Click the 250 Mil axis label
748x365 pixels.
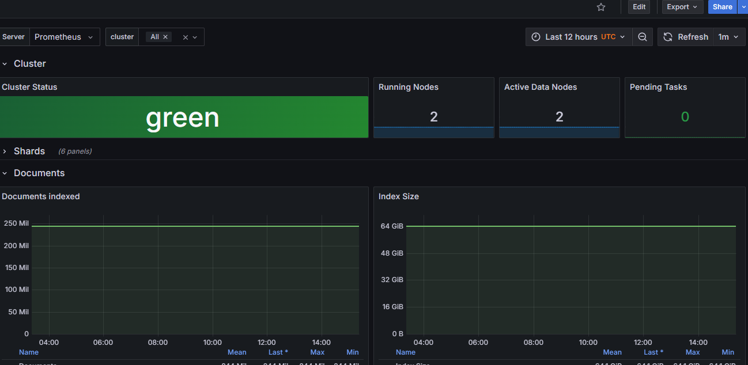[16, 223]
